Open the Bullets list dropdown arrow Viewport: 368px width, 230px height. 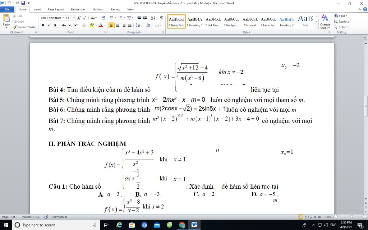[115, 18]
